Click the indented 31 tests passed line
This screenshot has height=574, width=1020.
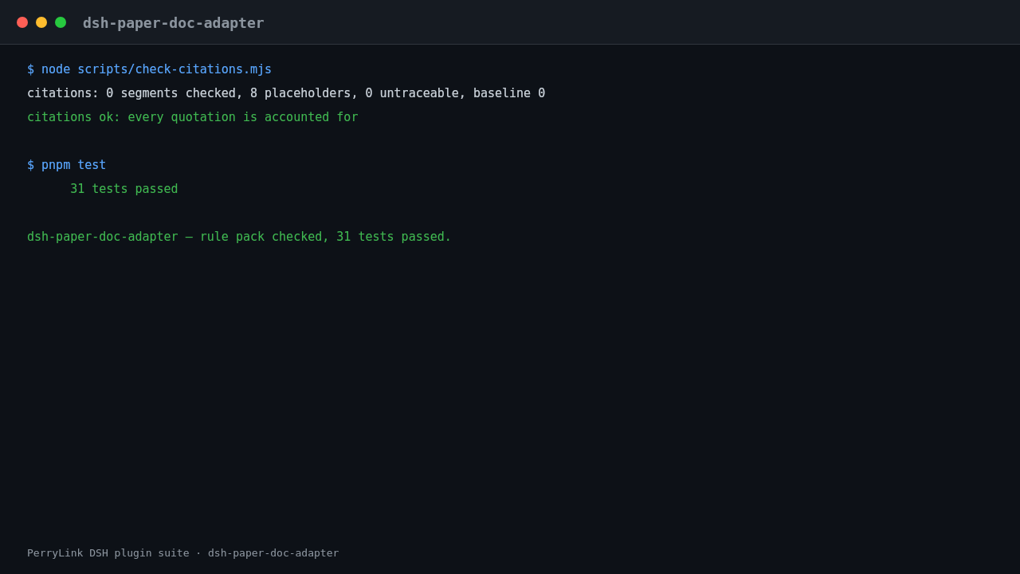tap(124, 189)
